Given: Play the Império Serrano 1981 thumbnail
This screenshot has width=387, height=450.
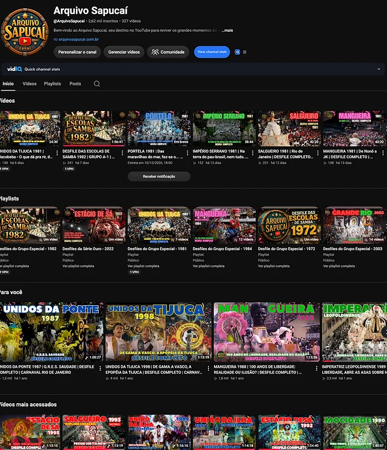Looking at the screenshot, I should click(x=224, y=129).
